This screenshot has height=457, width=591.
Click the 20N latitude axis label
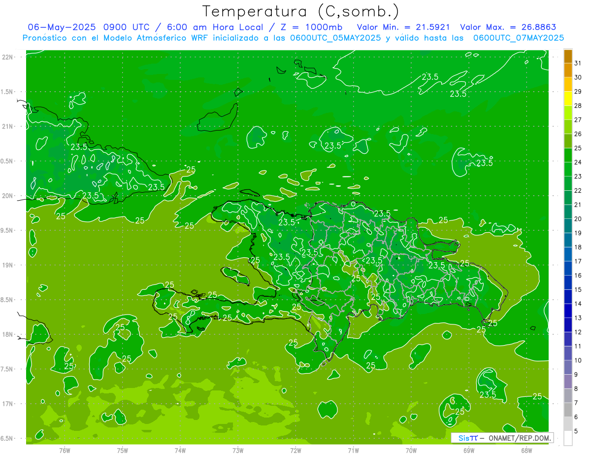tap(8, 196)
